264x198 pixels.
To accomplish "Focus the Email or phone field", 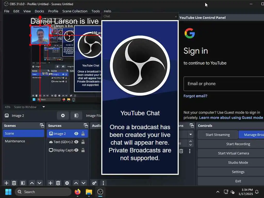I will 224,84.
